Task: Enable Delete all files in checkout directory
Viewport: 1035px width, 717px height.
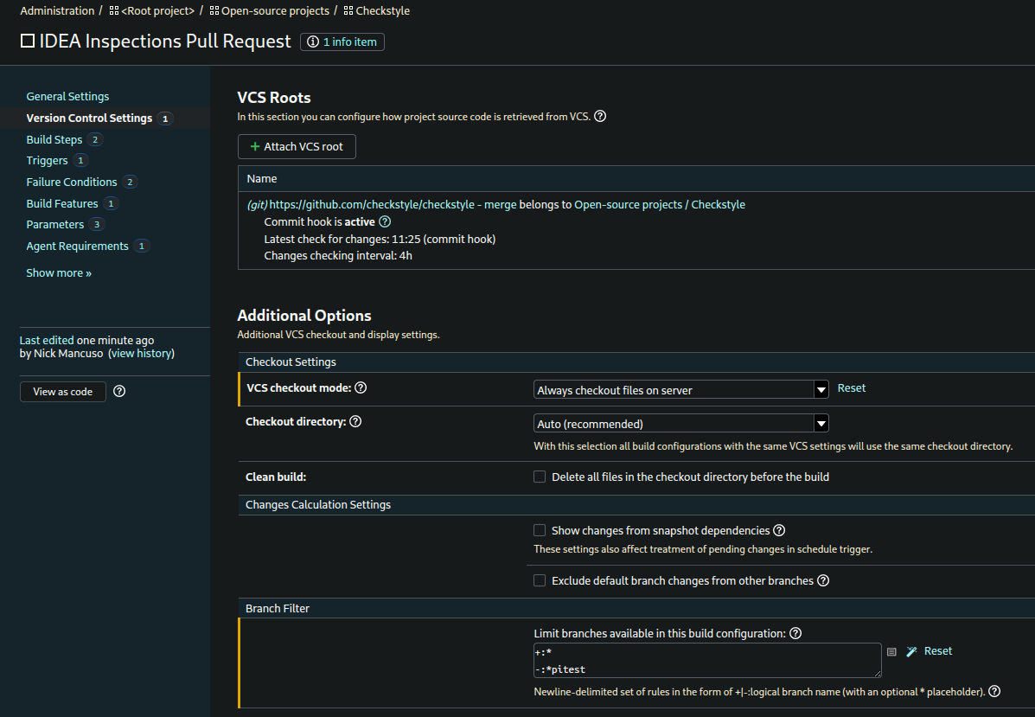Action: (540, 477)
